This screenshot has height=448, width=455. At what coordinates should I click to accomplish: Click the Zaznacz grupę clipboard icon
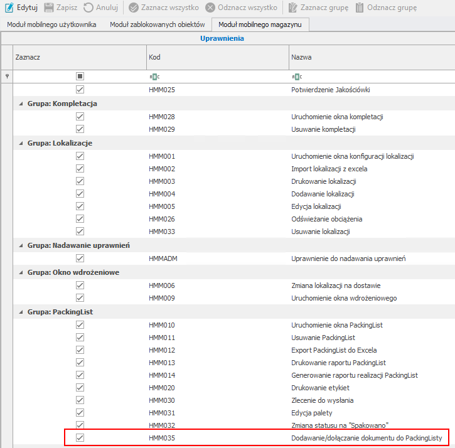(293, 8)
